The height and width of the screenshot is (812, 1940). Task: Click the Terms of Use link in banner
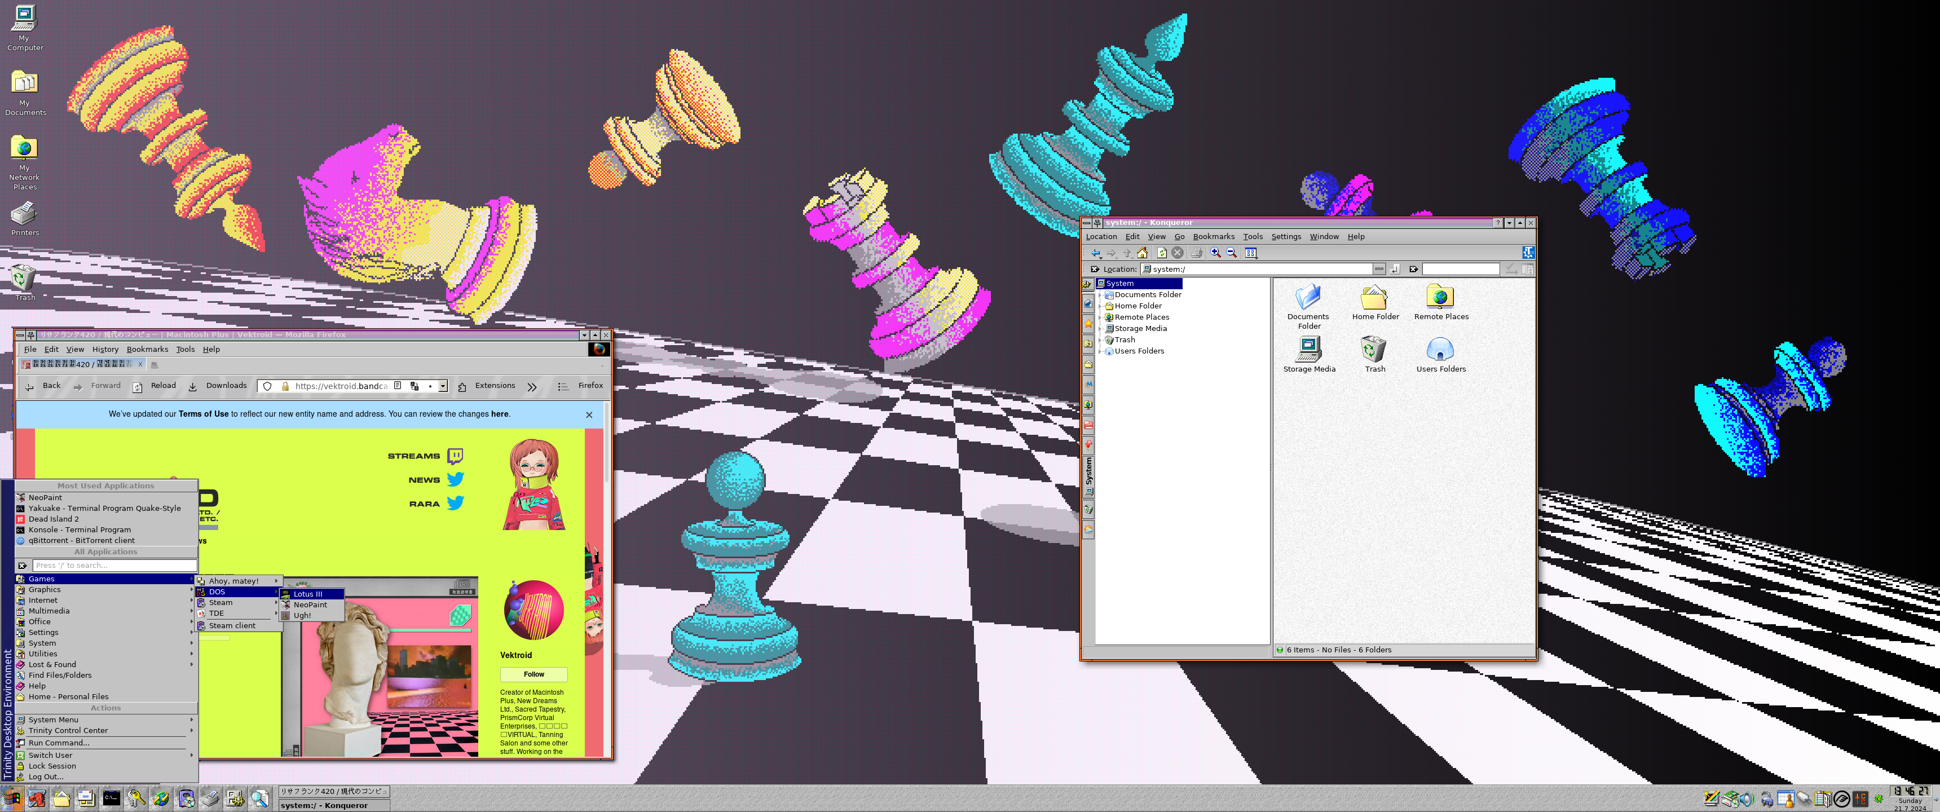204,414
